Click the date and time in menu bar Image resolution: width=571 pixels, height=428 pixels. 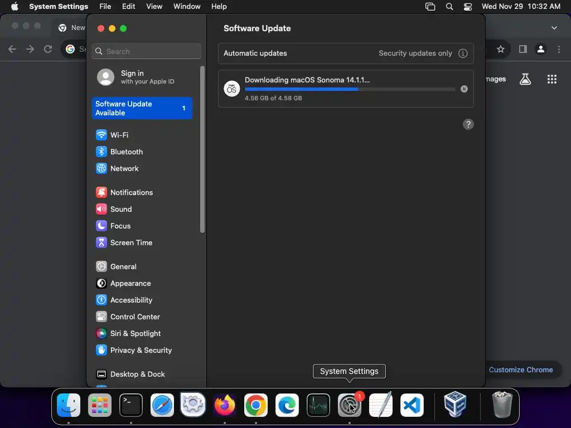click(x=521, y=7)
